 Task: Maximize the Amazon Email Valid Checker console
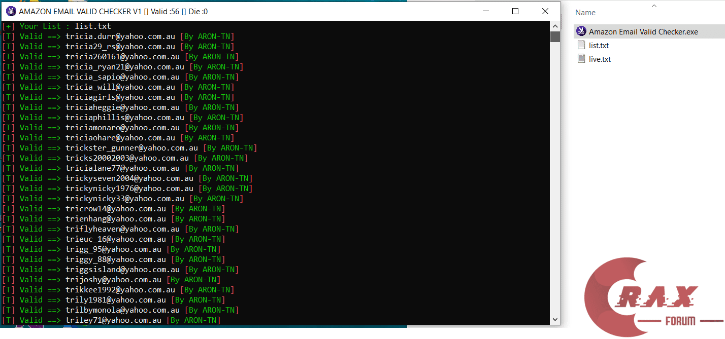[515, 11]
